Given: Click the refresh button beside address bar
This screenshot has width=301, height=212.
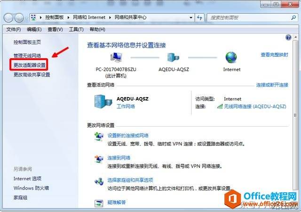Looking at the screenshot, I should click(x=199, y=18).
